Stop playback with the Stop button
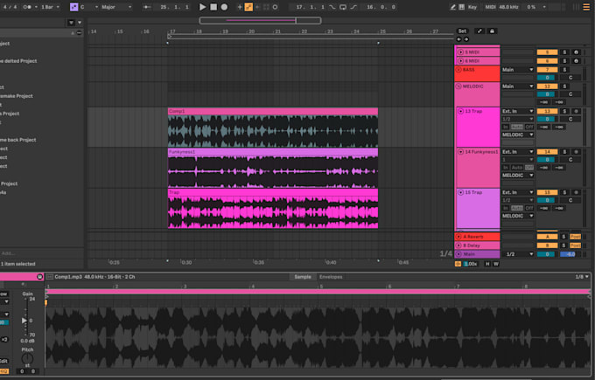Image resolution: width=595 pixels, height=380 pixels. click(x=213, y=7)
